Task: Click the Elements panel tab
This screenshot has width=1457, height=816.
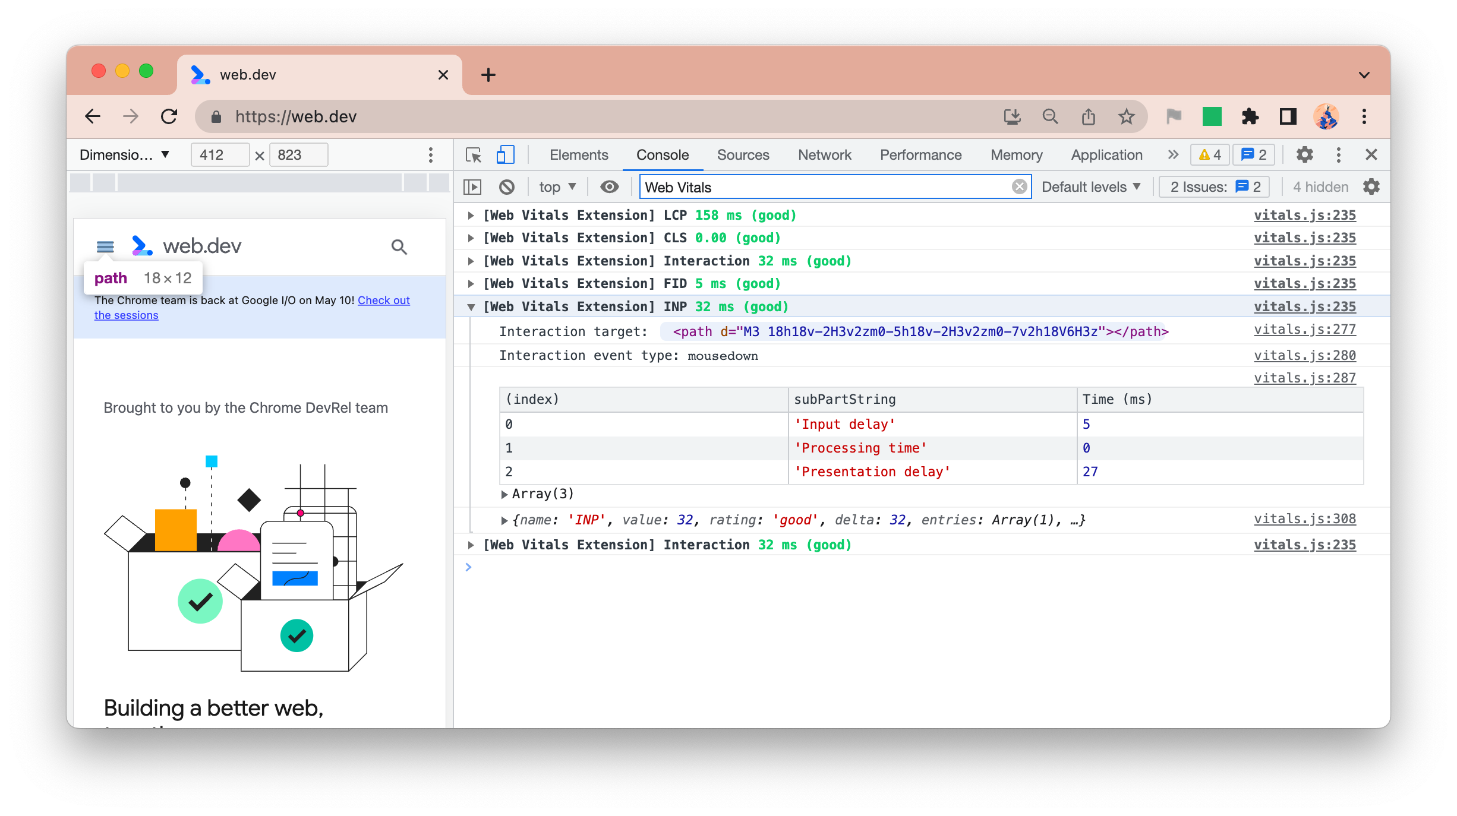Action: click(578, 154)
